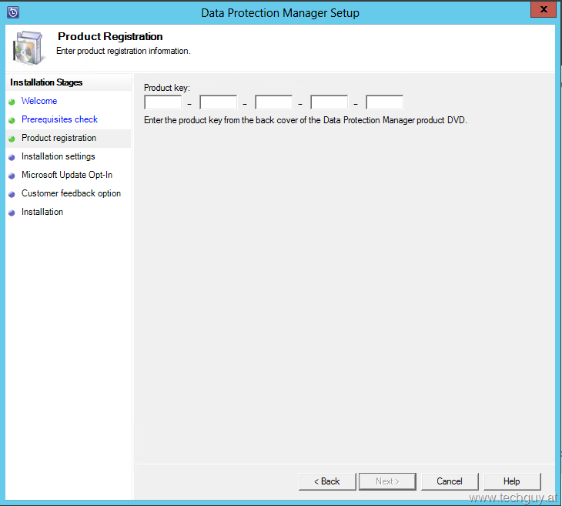Open Help for setup

(512, 481)
